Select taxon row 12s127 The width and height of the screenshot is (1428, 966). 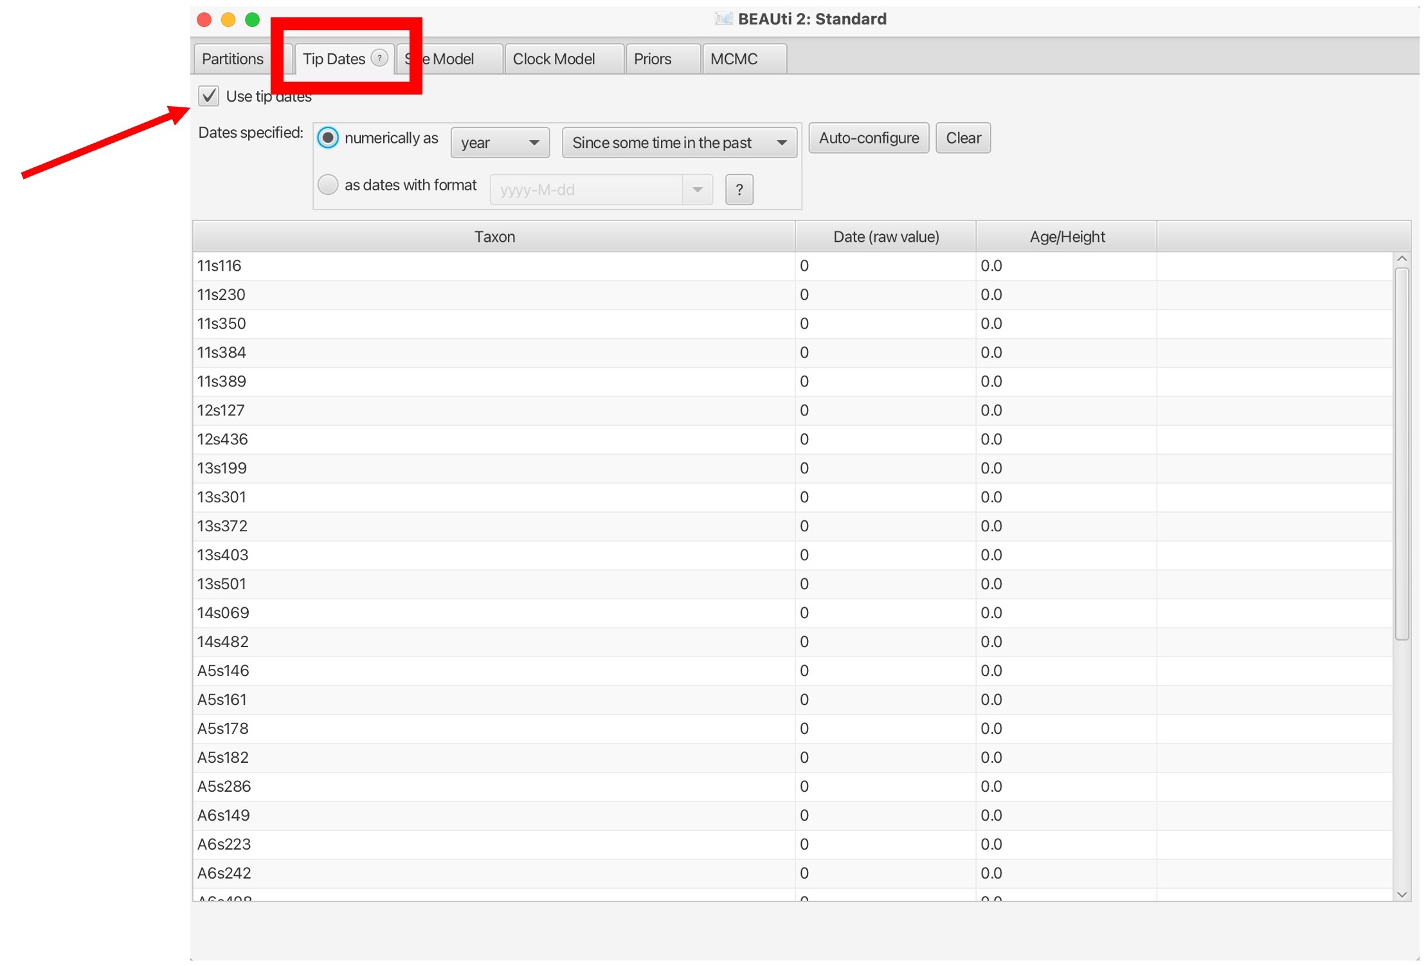792,410
